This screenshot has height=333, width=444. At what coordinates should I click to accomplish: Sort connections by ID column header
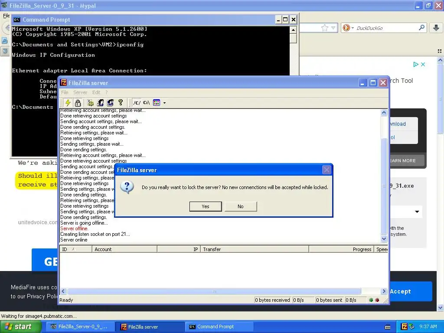[75, 249]
